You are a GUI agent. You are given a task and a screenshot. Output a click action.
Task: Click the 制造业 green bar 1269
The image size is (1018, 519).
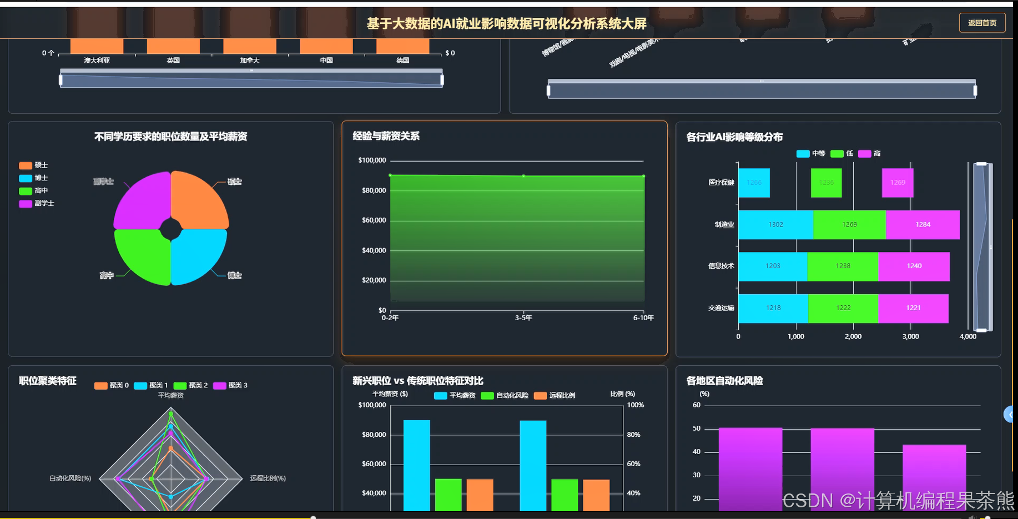pyautogui.click(x=849, y=225)
